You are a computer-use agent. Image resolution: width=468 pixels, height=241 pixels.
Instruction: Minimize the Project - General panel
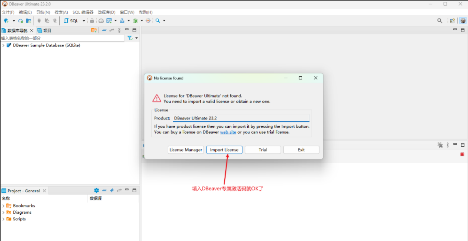point(127,190)
